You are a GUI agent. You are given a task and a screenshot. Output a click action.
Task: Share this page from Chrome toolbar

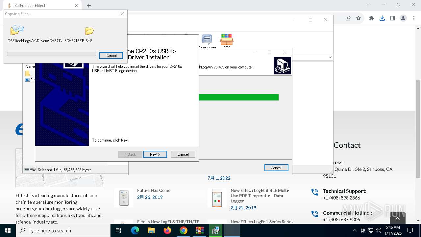(348, 18)
